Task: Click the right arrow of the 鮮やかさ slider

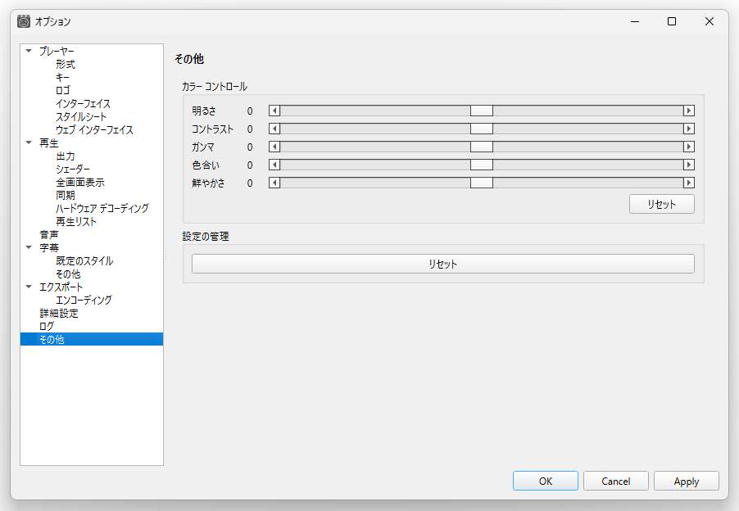Action: coord(688,183)
